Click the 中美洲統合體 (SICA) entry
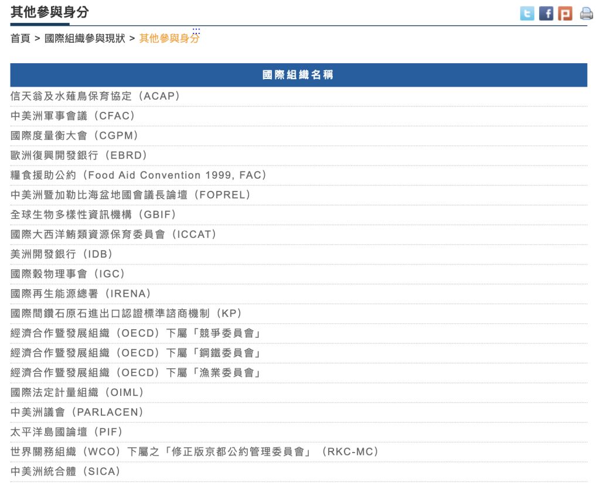600x486 pixels. [x=66, y=471]
